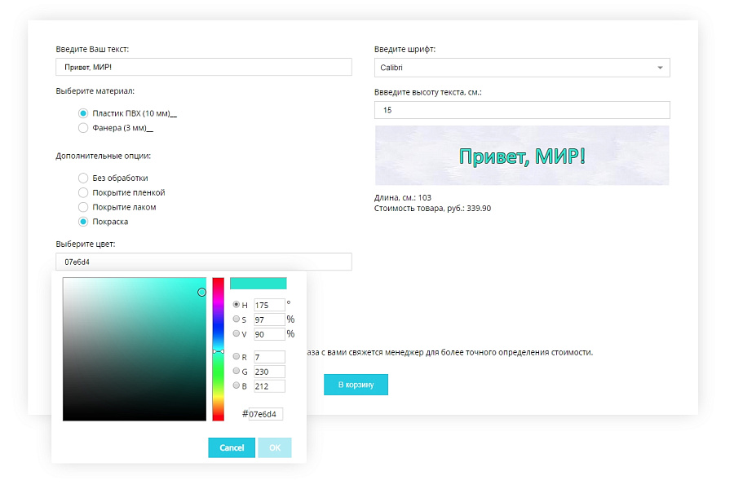734x489 pixels.
Task: Click inside the saturation-value color square
Action: pyautogui.click(x=135, y=349)
